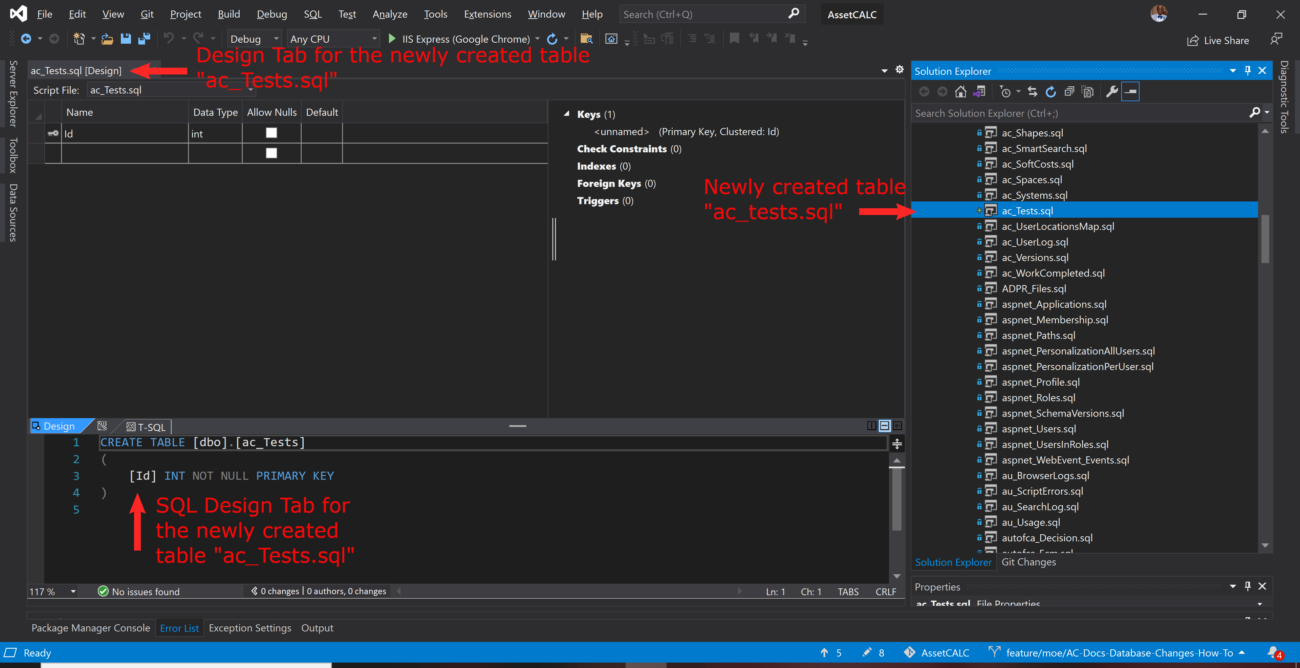Click the Collapse All icon in Solution Explorer
This screenshot has height=668, width=1300.
point(1069,92)
